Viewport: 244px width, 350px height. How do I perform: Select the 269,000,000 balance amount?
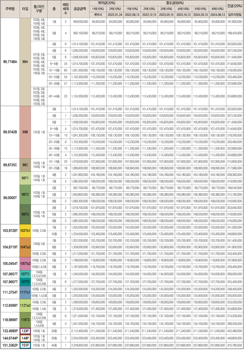coord(235,274)
